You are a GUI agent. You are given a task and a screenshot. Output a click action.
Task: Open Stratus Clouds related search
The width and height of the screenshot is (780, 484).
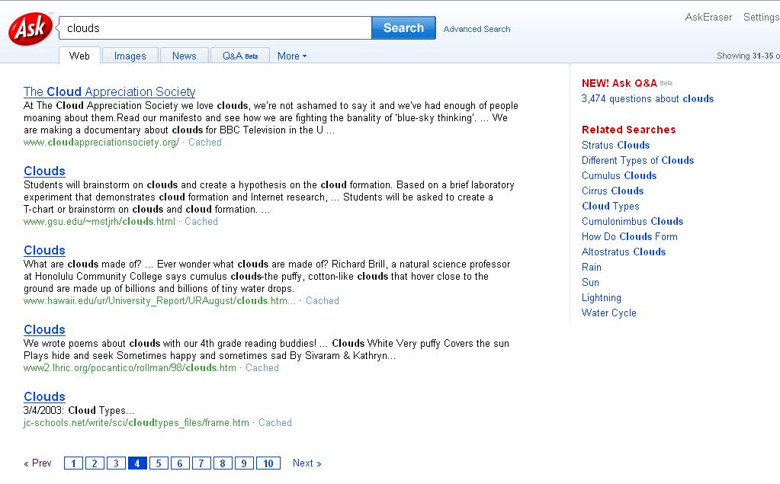click(615, 146)
